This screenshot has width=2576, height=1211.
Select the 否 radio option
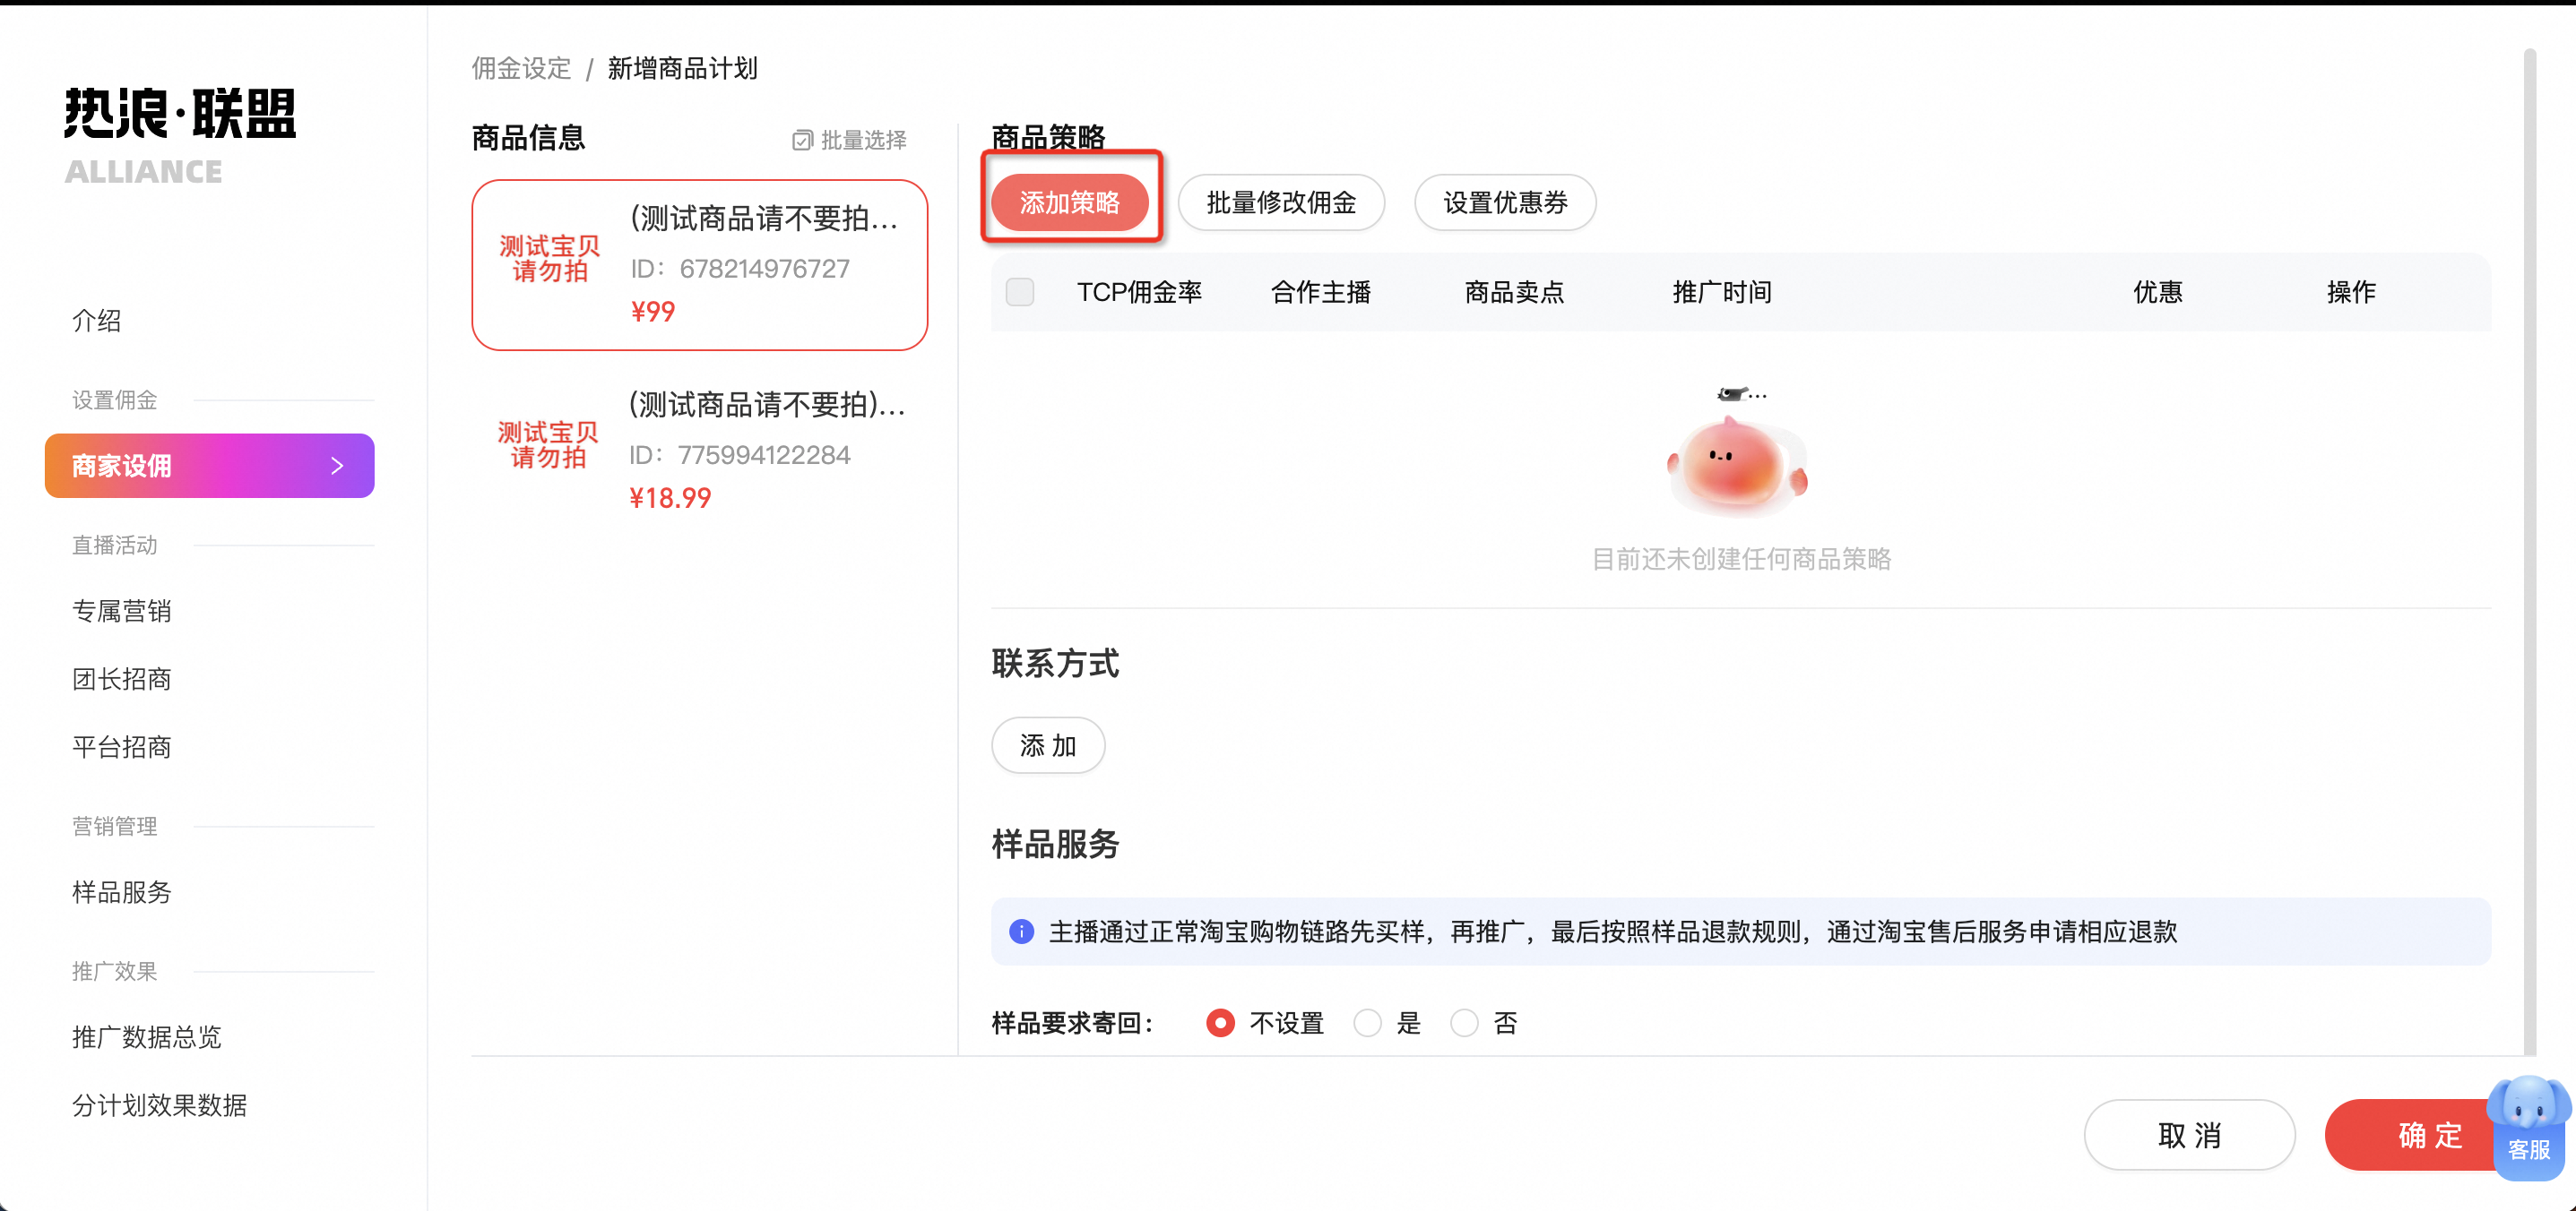coord(1464,1022)
